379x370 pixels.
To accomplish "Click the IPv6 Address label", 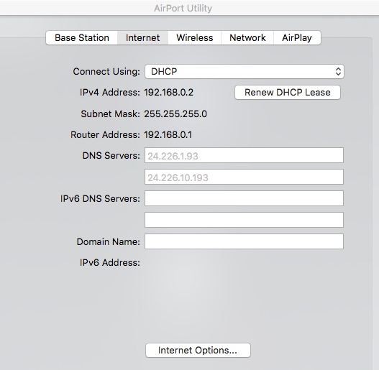I will click(x=110, y=262).
